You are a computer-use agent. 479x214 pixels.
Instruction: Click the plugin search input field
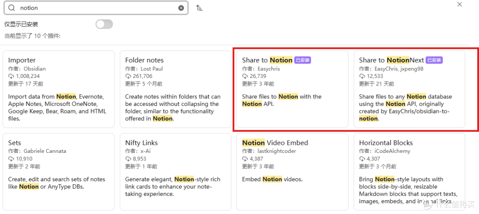(96, 8)
